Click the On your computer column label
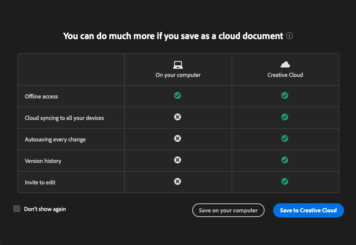The image size is (356, 245). coord(178,75)
